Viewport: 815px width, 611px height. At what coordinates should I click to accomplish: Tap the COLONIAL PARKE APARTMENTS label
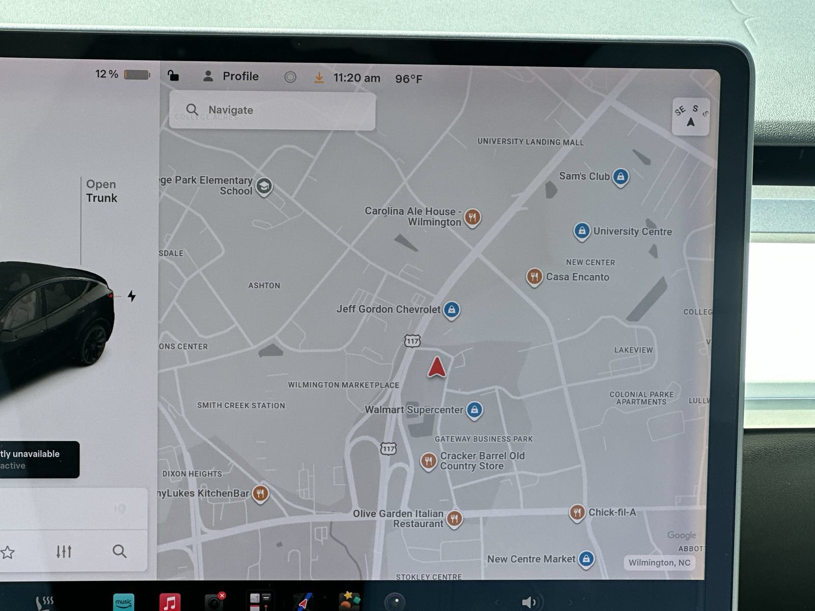(x=641, y=398)
